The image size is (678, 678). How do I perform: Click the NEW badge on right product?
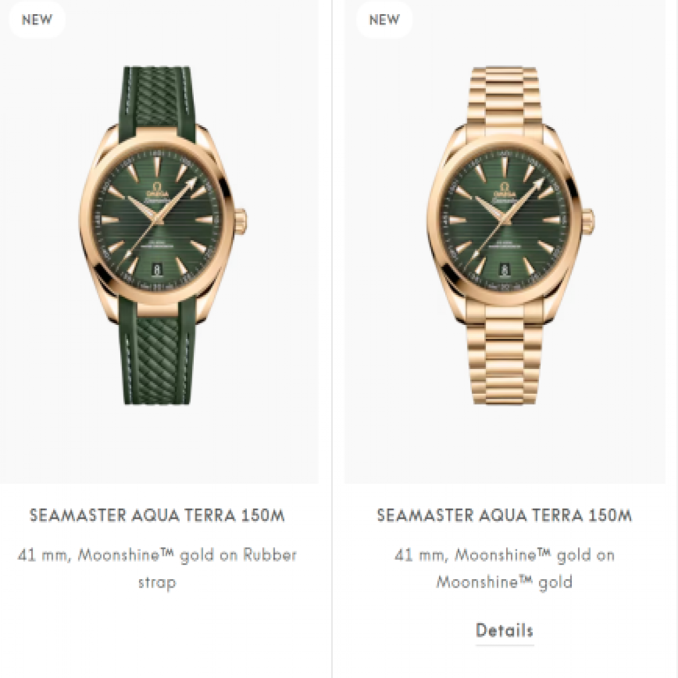tap(384, 19)
